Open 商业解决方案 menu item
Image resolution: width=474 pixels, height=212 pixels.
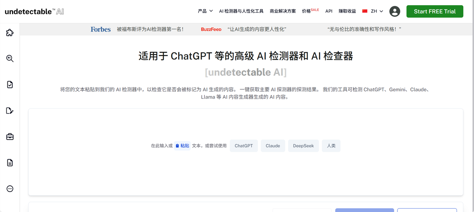pos(283,11)
